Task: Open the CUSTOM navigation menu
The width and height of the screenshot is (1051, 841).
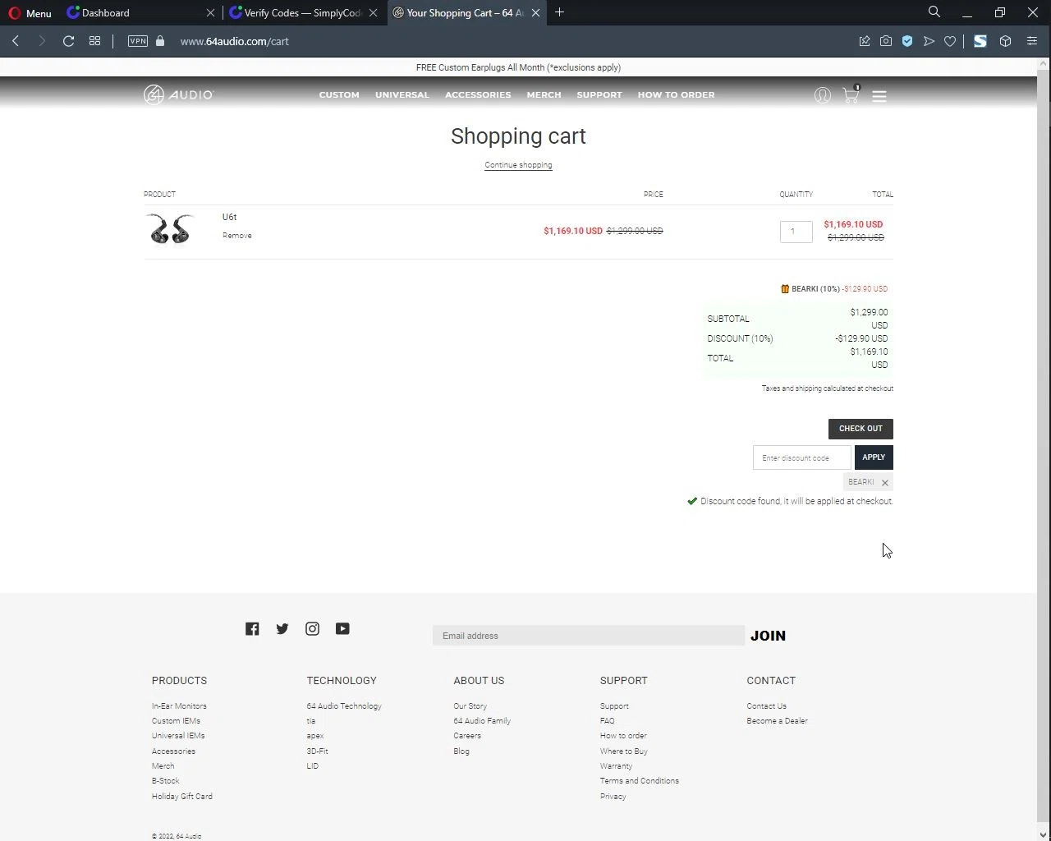Action: (x=339, y=95)
